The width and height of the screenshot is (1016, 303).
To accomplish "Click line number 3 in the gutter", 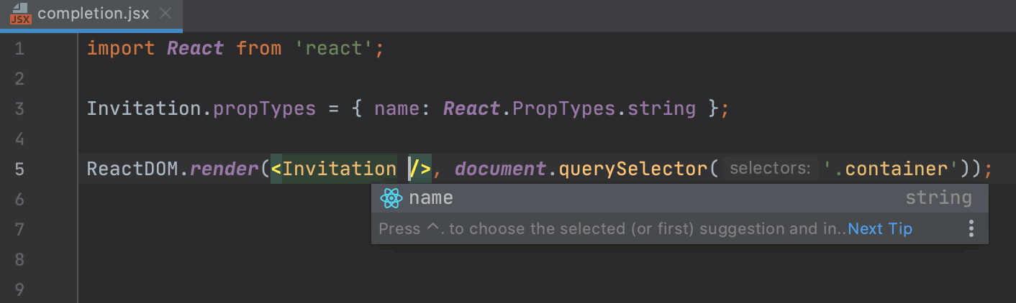I will pyautogui.click(x=19, y=109).
